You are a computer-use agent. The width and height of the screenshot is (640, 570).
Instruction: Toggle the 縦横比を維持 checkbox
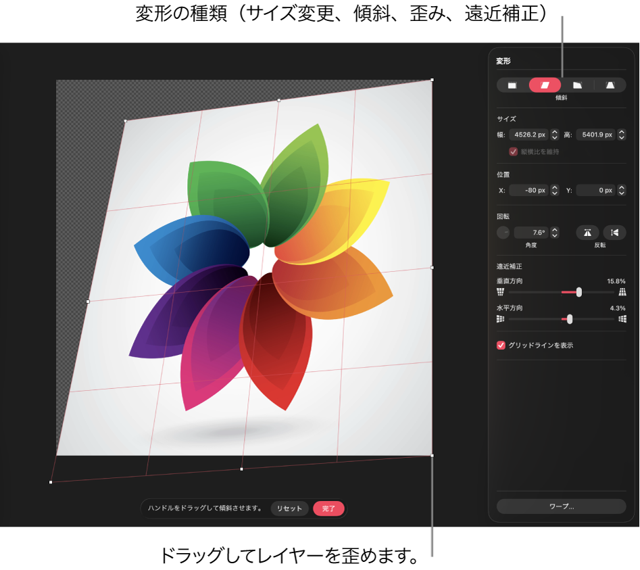(513, 151)
